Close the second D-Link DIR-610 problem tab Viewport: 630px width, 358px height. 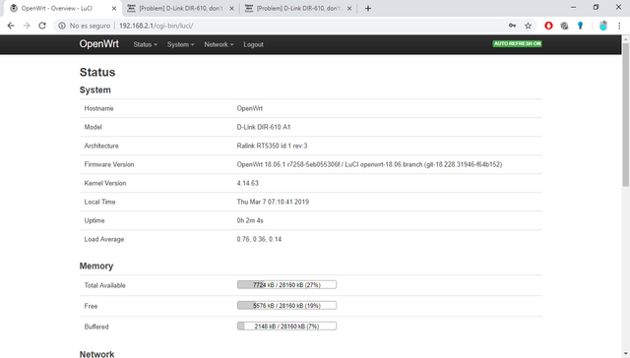pyautogui.click(x=232, y=9)
